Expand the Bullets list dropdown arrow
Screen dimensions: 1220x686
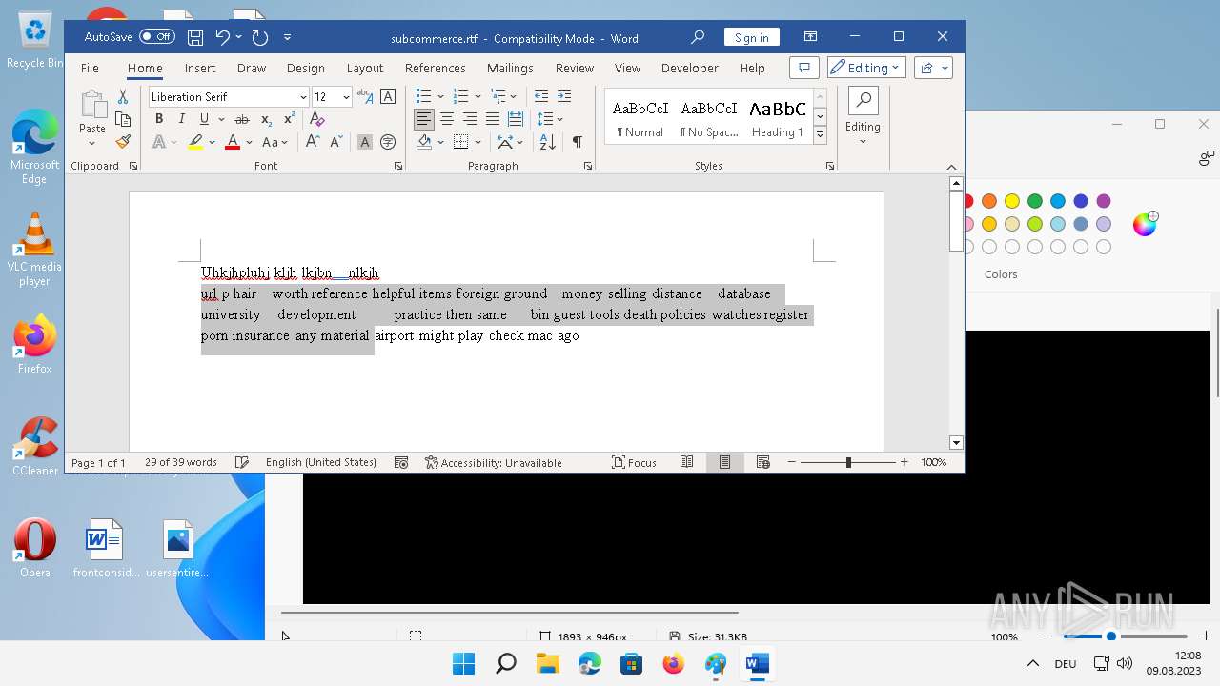click(x=440, y=96)
